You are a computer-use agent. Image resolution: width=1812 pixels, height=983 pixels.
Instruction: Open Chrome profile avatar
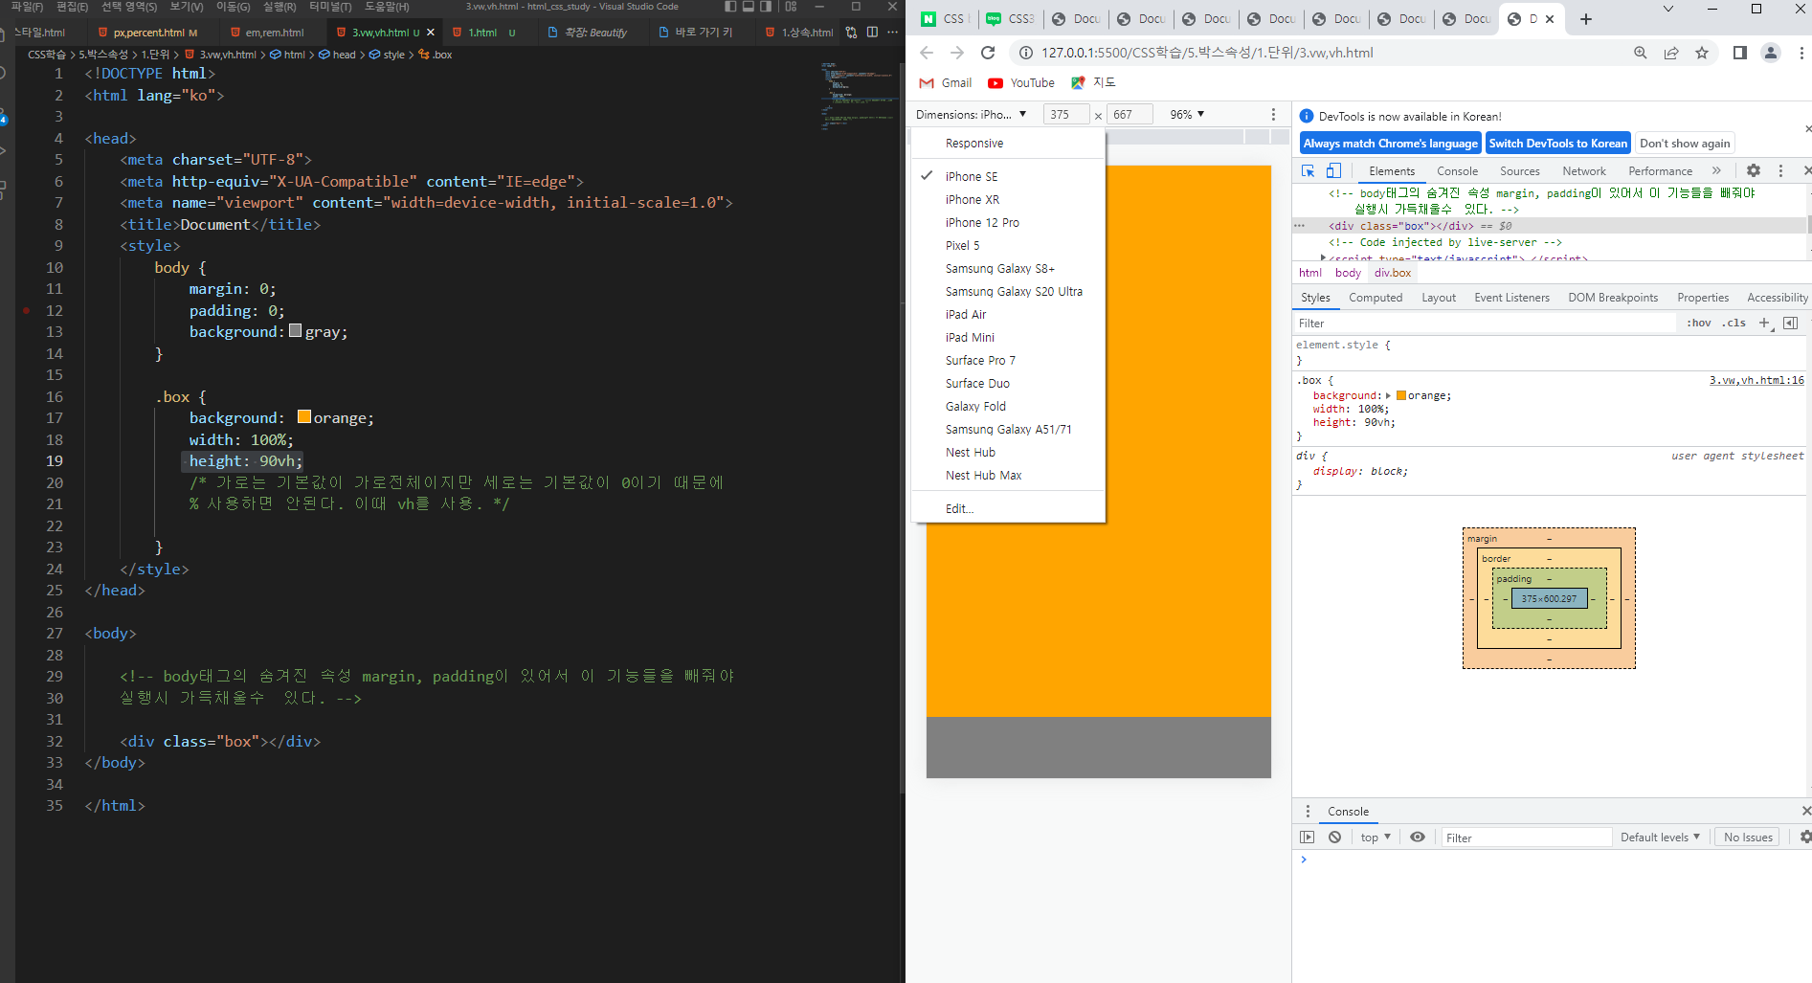(1771, 53)
